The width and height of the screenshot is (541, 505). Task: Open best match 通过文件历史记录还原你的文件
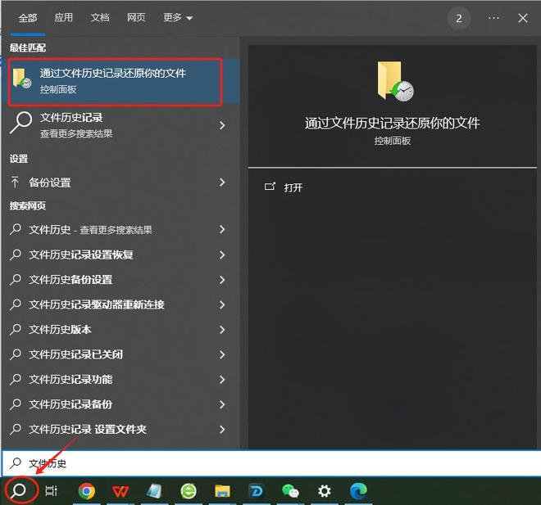[115, 81]
